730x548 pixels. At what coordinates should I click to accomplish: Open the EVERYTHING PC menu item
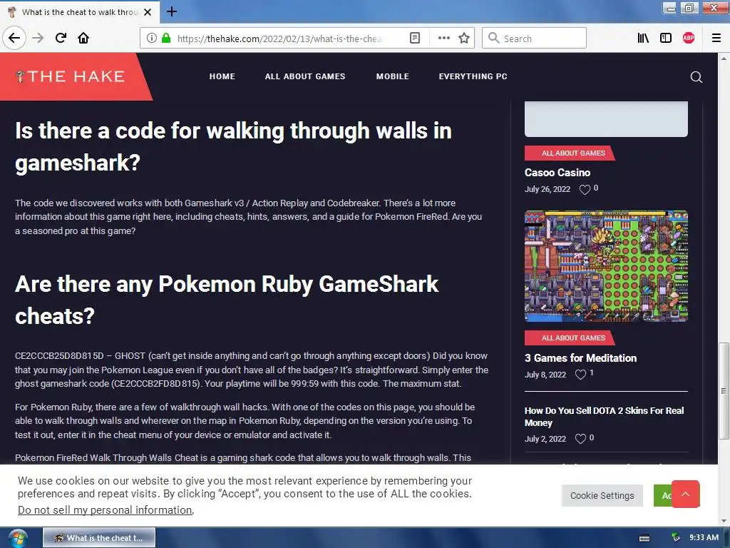click(x=473, y=76)
